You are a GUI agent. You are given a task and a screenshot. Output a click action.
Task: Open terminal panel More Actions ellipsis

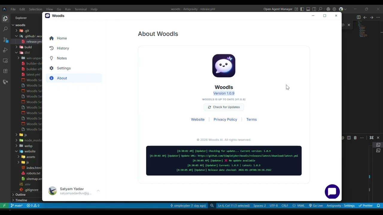(x=362, y=138)
